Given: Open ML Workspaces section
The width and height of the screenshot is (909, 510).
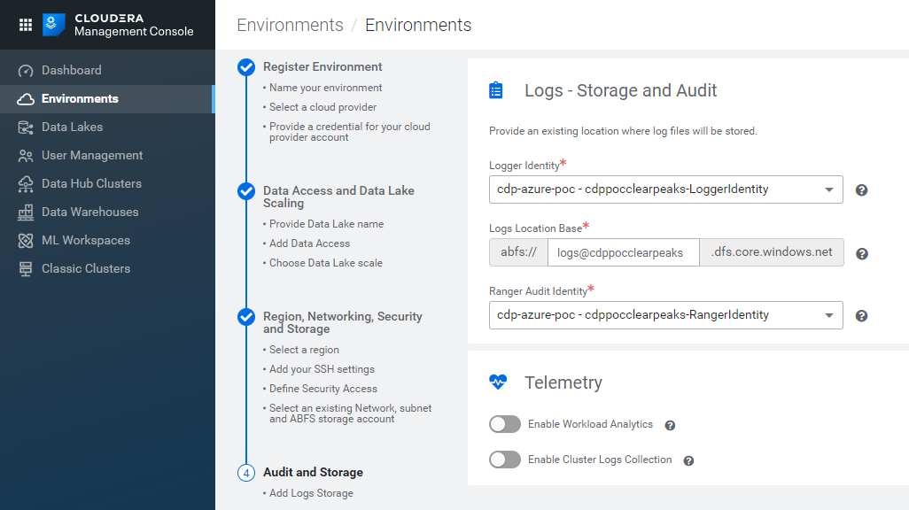Looking at the screenshot, I should 107,241.
